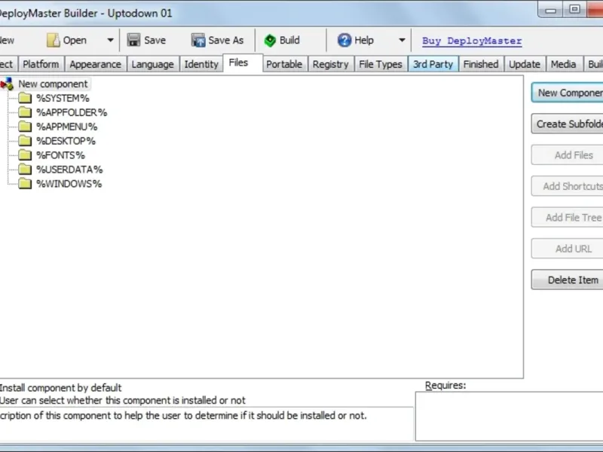Click the Create Subfolder button
This screenshot has height=452, width=603.
tap(568, 124)
